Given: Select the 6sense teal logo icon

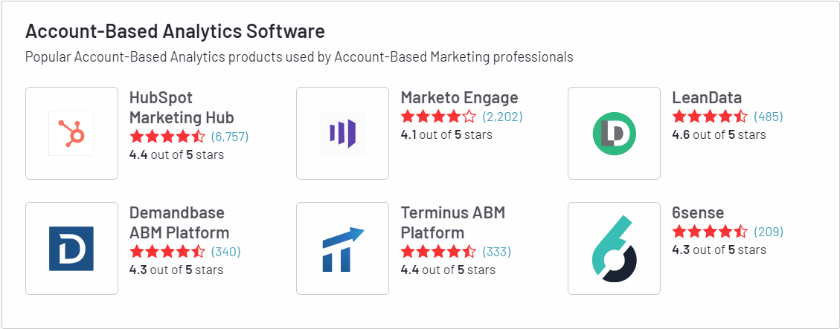Looking at the screenshot, I should [614, 248].
